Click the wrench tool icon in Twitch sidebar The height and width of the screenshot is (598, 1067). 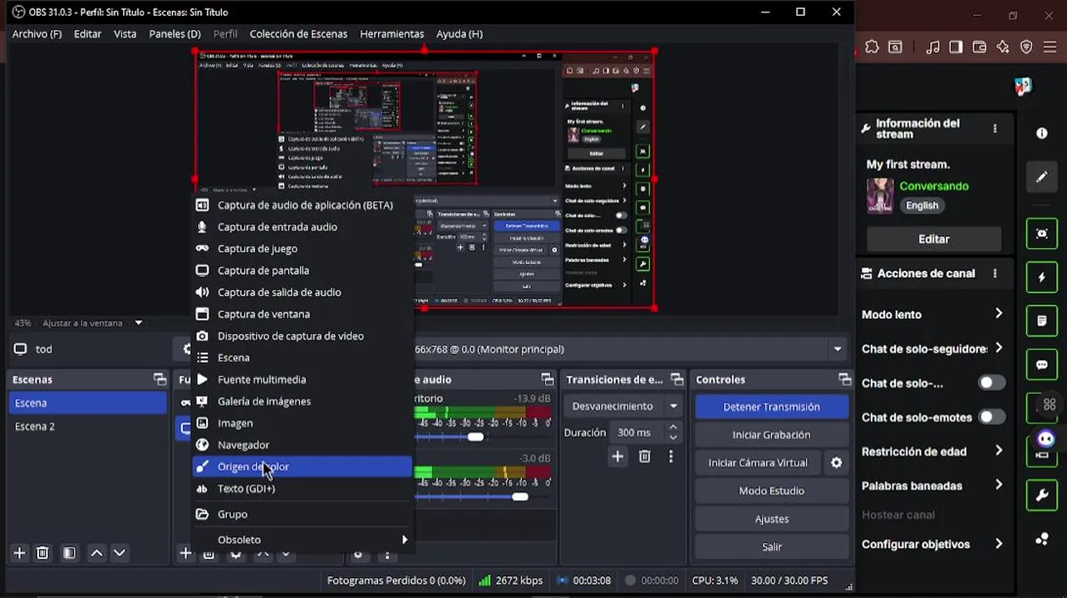1042,497
